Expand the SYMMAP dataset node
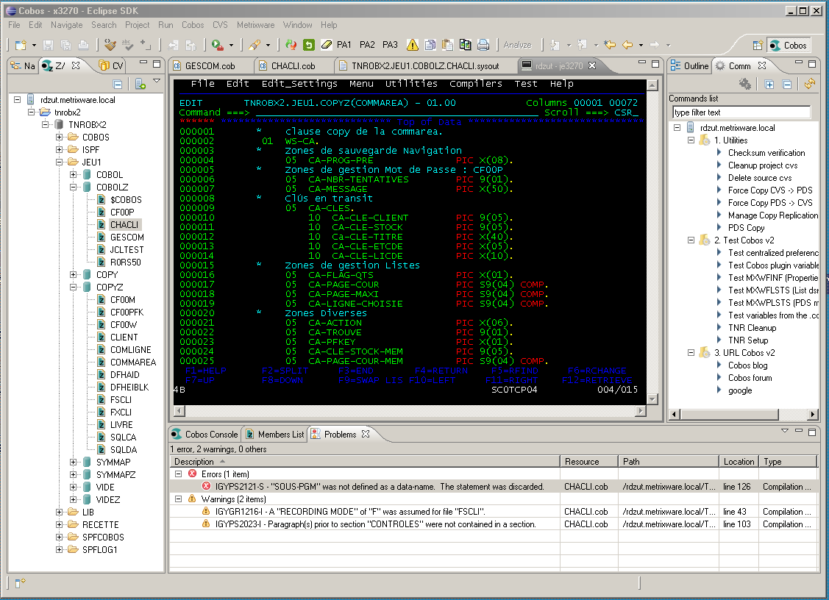The height and width of the screenshot is (600, 829). 73,462
